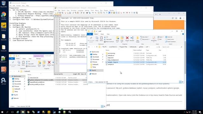Toggle details view button in conf status bar
203x114 pixels.
pos(180,82)
